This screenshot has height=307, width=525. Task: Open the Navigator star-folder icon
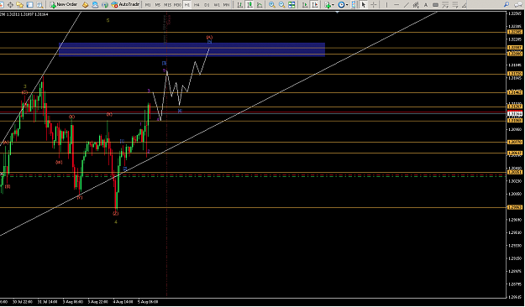20,5
